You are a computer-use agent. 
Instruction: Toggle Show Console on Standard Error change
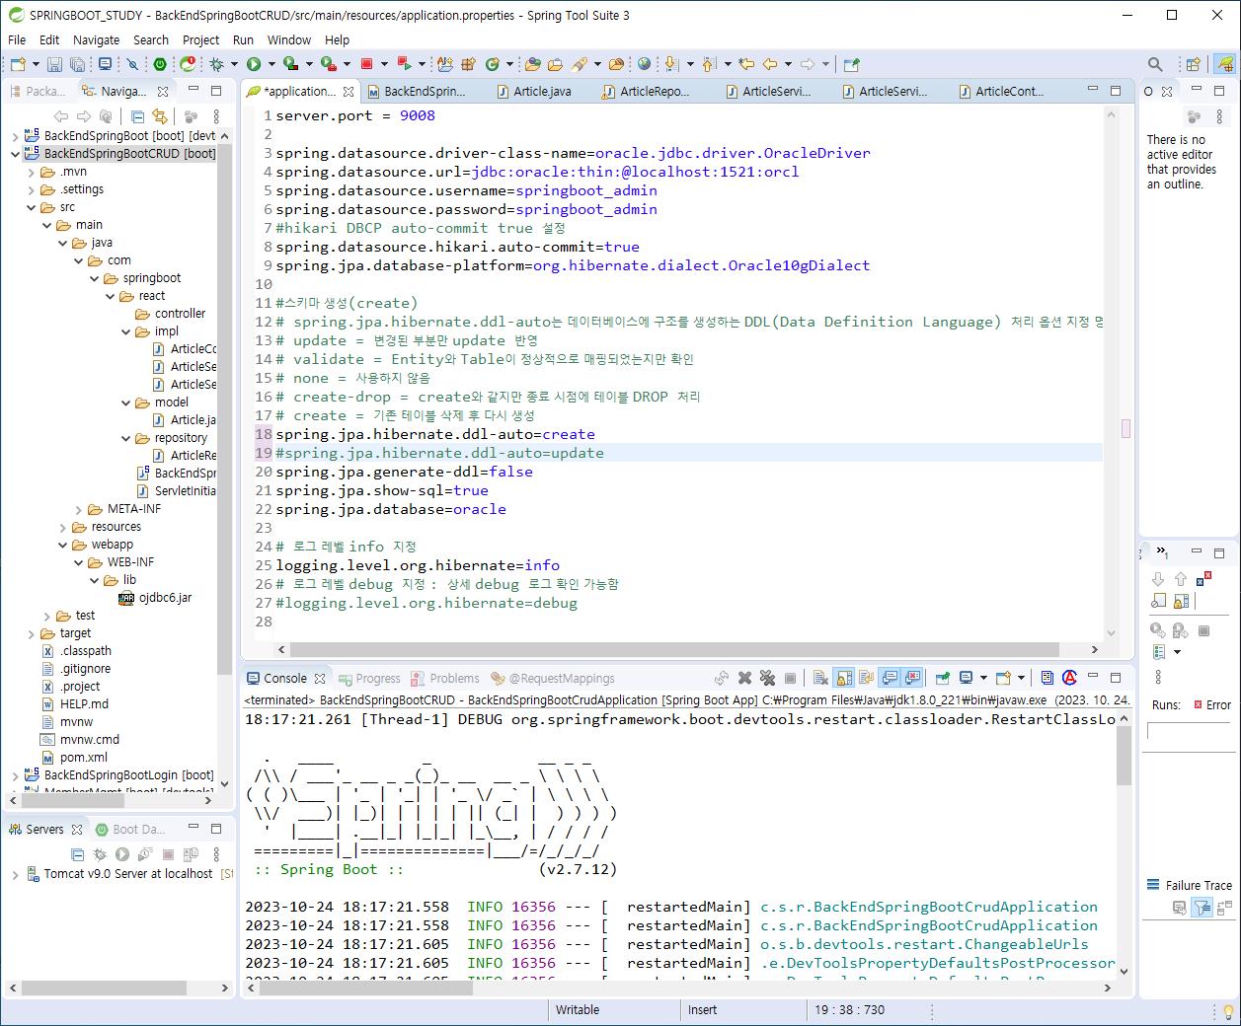click(913, 678)
